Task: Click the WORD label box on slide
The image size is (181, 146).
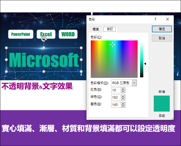Action: coord(68,34)
